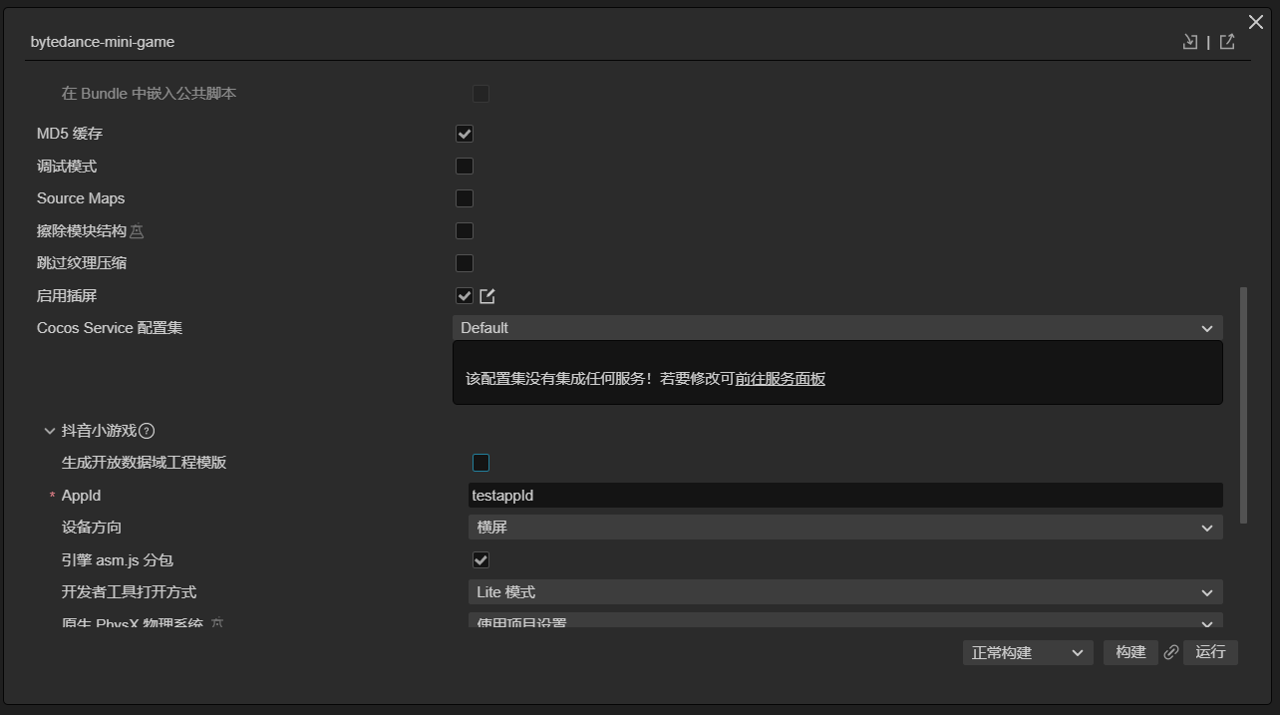
Task: Click the 设备方向 label
Action: coord(92,528)
